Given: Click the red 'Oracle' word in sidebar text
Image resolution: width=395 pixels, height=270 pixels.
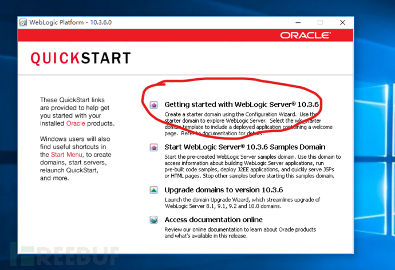Looking at the screenshot, I should pyautogui.click(x=76, y=123).
